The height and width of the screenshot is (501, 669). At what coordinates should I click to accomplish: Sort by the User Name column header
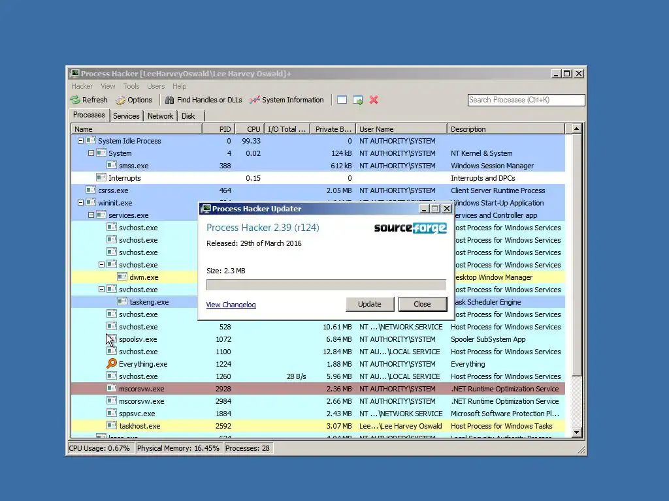coord(401,129)
